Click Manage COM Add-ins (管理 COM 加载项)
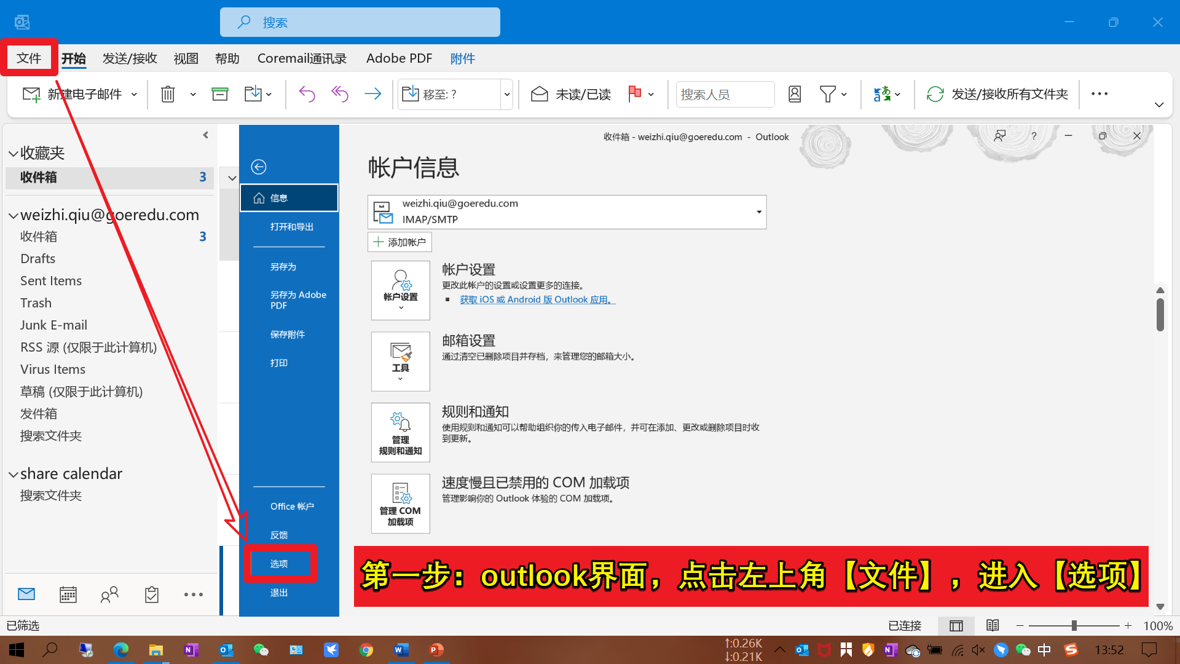The image size is (1180, 664). coord(401,504)
